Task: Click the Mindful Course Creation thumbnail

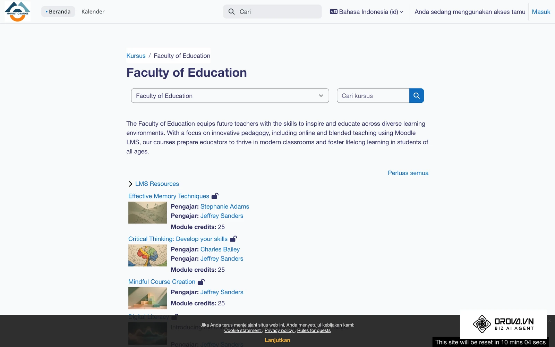Action: click(x=147, y=298)
